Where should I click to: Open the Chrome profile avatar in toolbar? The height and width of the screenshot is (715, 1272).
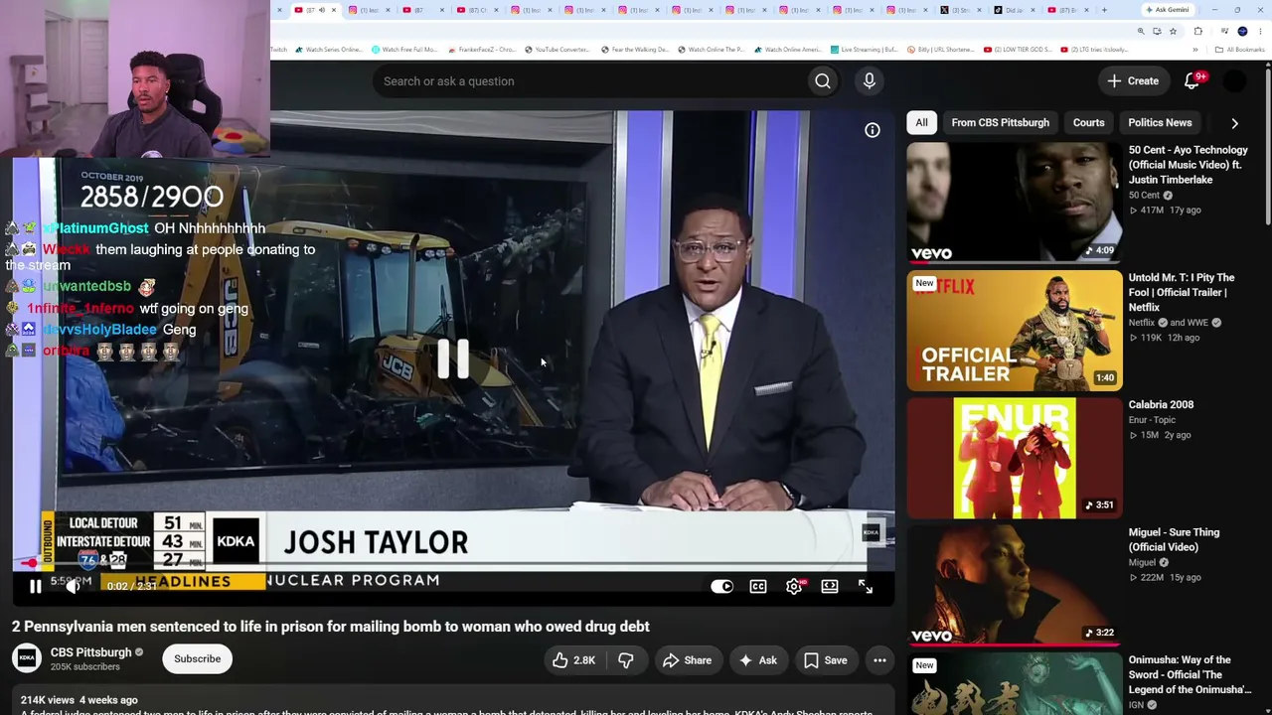[x=1242, y=31]
